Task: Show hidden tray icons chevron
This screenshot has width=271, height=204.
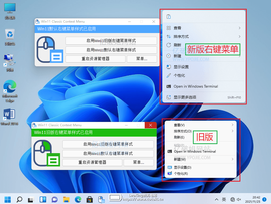Action: point(216,199)
